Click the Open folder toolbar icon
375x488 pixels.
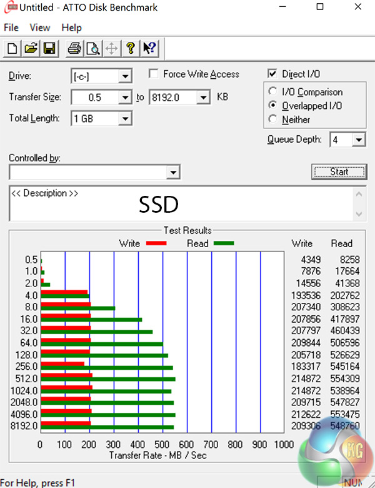31,49
